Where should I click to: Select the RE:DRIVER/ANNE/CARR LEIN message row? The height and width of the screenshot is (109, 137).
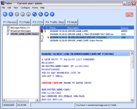(87, 37)
